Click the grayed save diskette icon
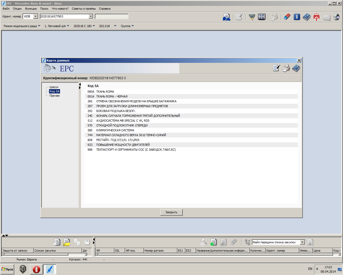343x275 pixels. [x=87, y=242]
